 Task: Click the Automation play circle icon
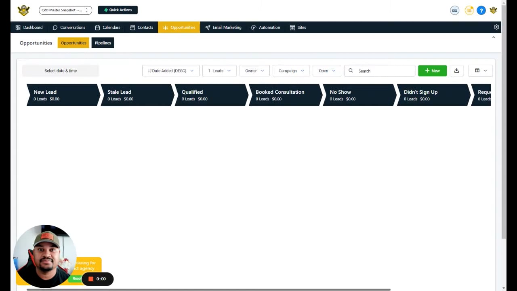click(254, 27)
